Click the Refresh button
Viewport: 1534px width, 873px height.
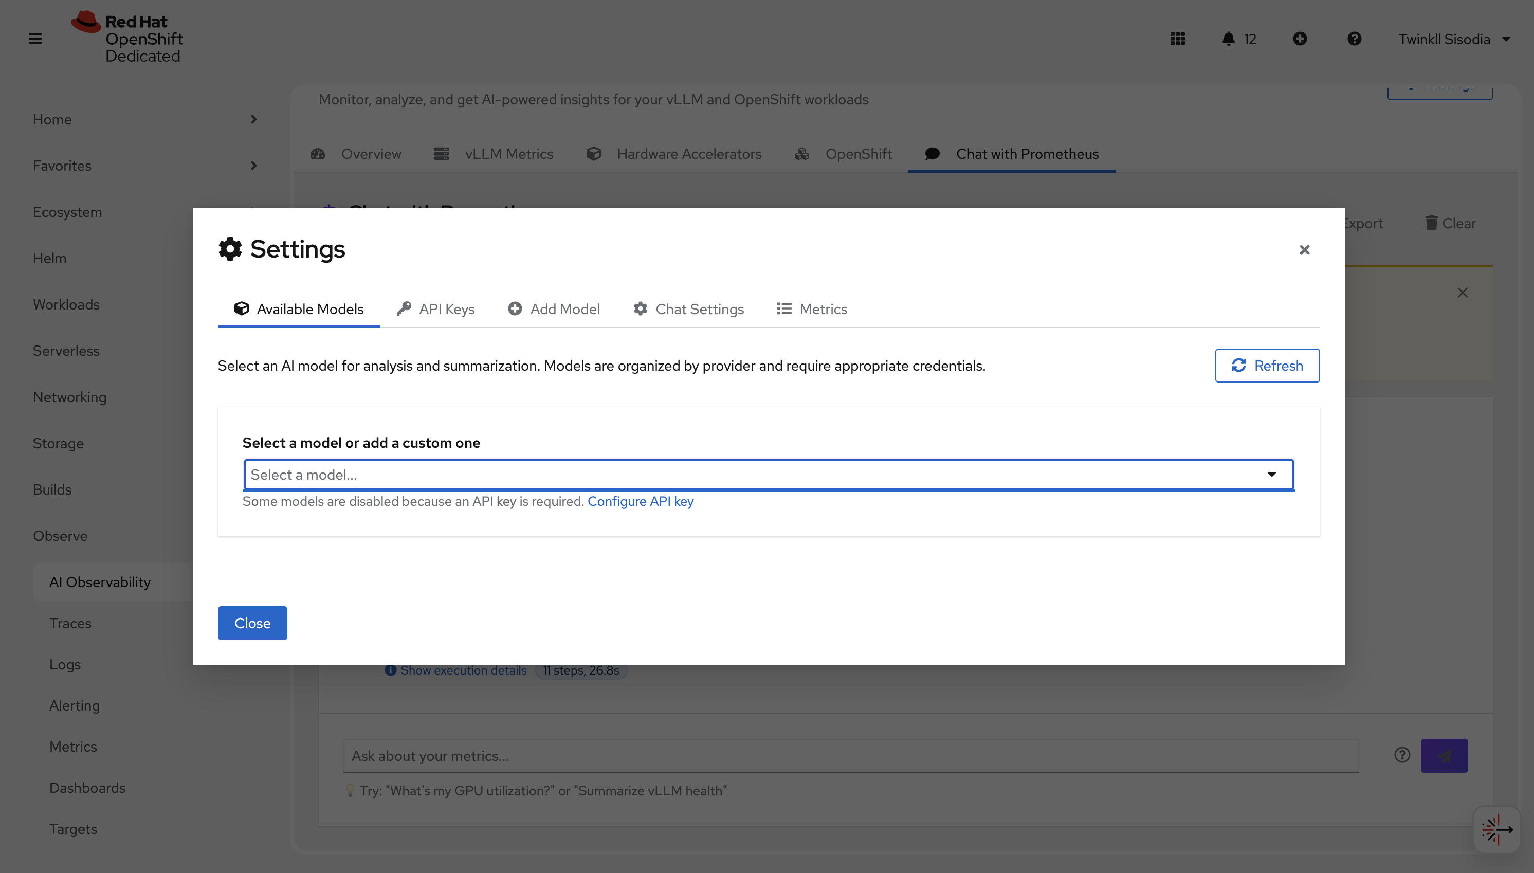pos(1267,365)
